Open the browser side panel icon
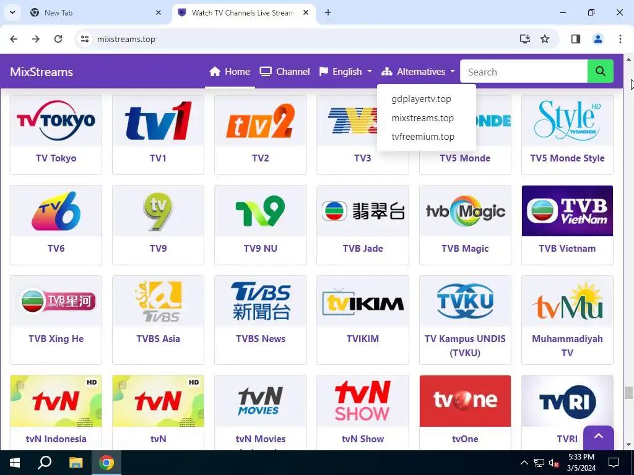 coord(576,39)
